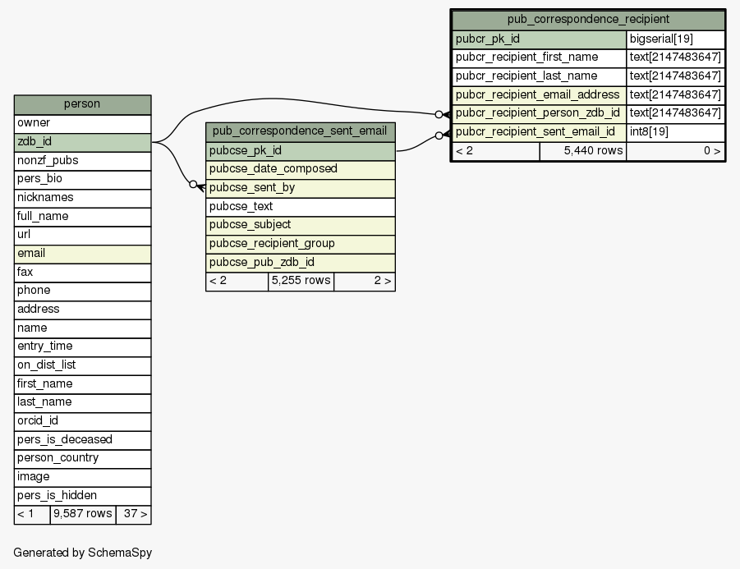Screen dimensions: 740x569
Task: Select the pubcse_pk_id primary key column
Action: (300, 150)
